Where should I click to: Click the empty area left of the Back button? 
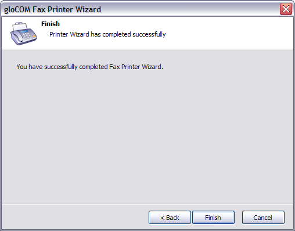(x=75, y=217)
